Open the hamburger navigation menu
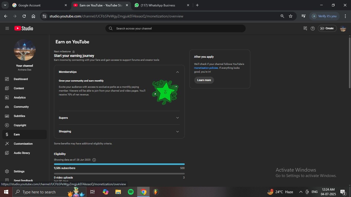351x197 pixels. click(7, 28)
